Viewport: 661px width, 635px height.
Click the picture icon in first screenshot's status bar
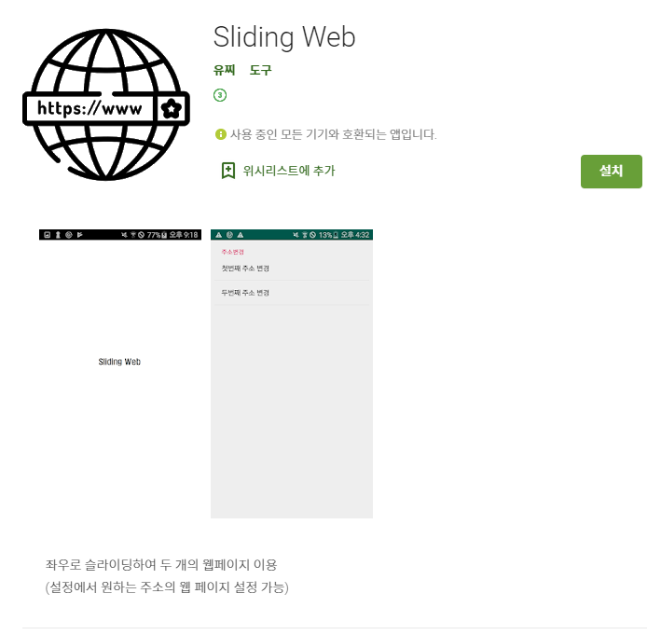click(x=48, y=235)
